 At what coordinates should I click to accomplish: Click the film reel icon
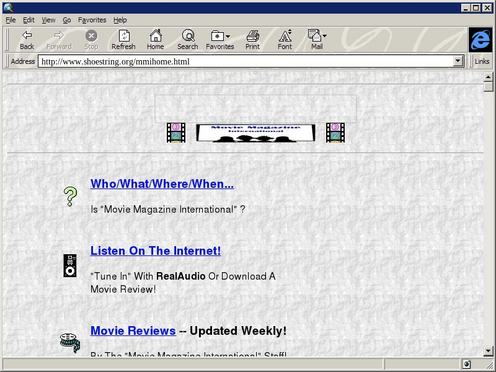click(70, 342)
